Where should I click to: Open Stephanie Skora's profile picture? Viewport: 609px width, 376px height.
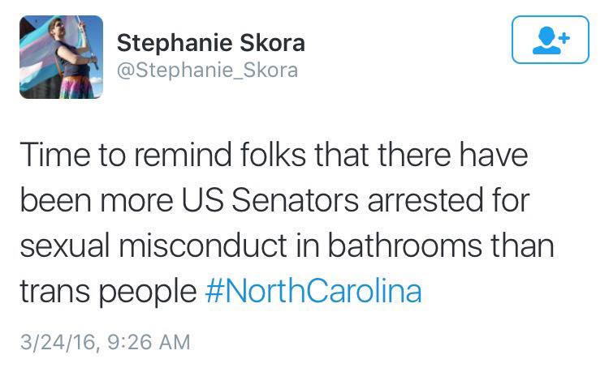click(62, 57)
